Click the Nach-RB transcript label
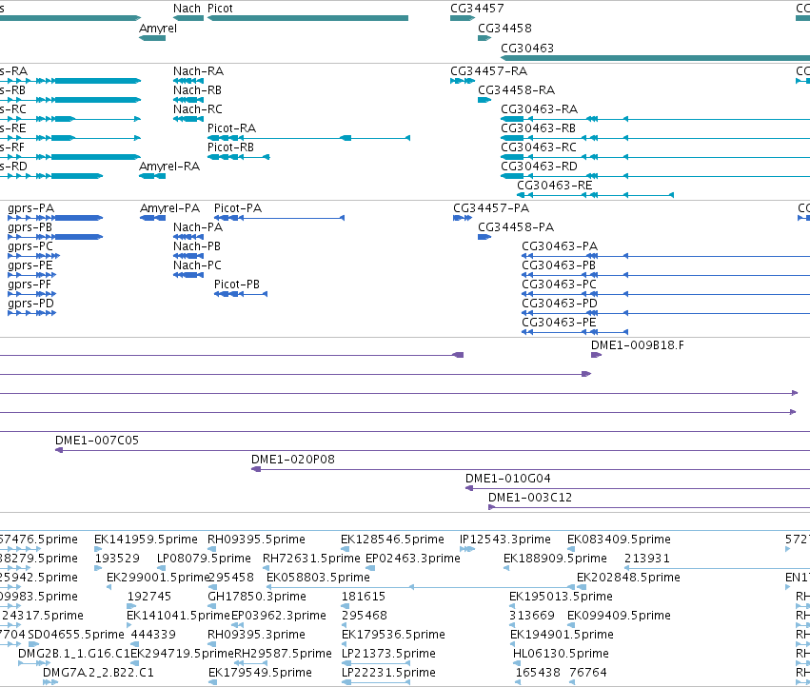The image size is (810, 687). click(197, 90)
